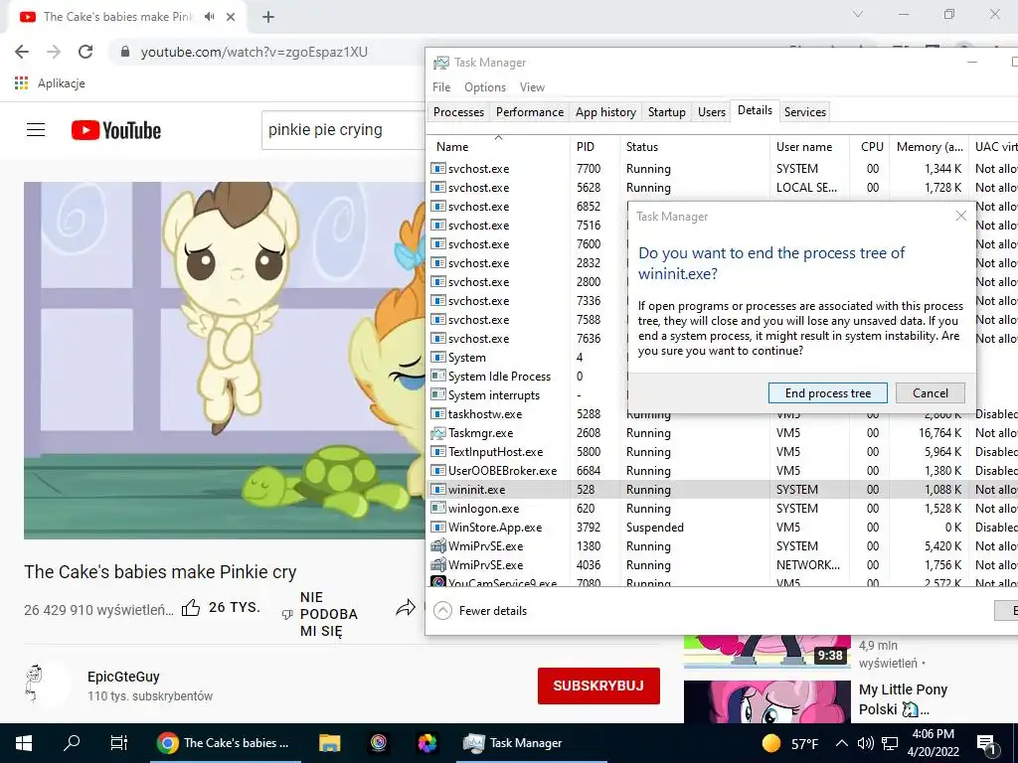Open the volume control in system tray
This screenshot has width=1018, height=763.
point(866,743)
